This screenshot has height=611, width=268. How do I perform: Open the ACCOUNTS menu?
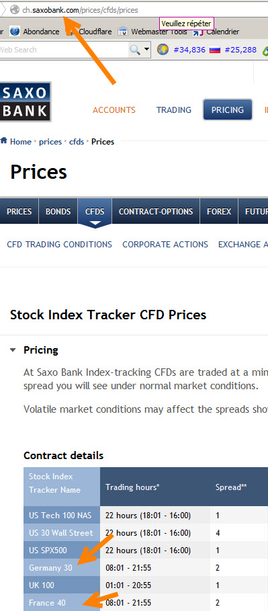point(114,110)
